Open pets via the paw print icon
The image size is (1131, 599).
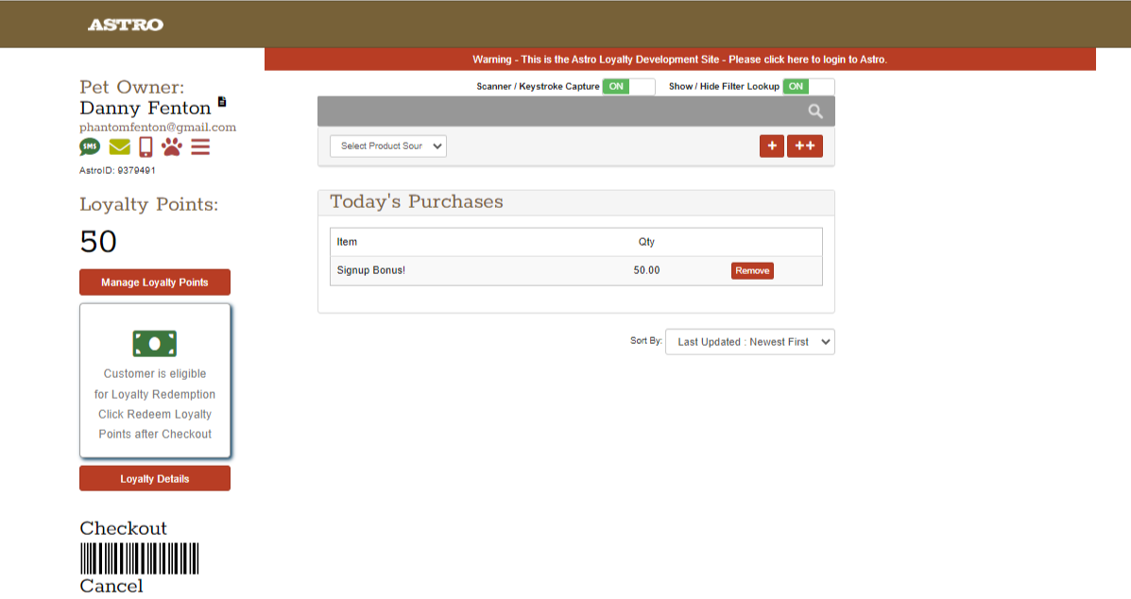pos(172,146)
